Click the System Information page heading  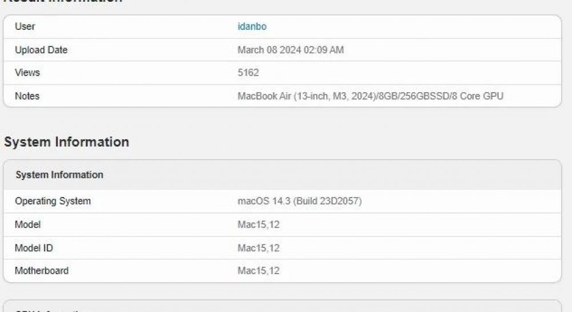pos(67,142)
